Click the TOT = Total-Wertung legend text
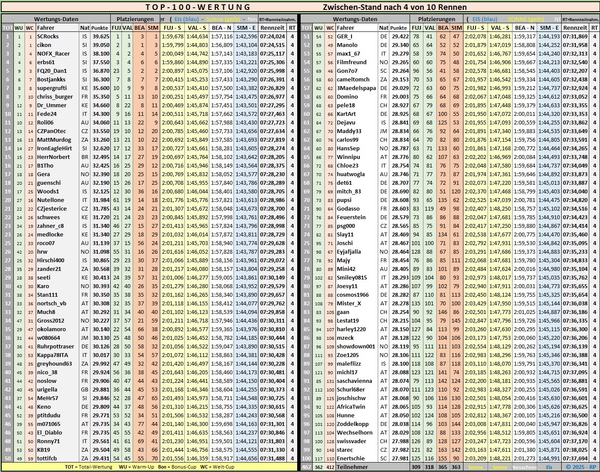 pyautogui.click(x=88, y=467)
